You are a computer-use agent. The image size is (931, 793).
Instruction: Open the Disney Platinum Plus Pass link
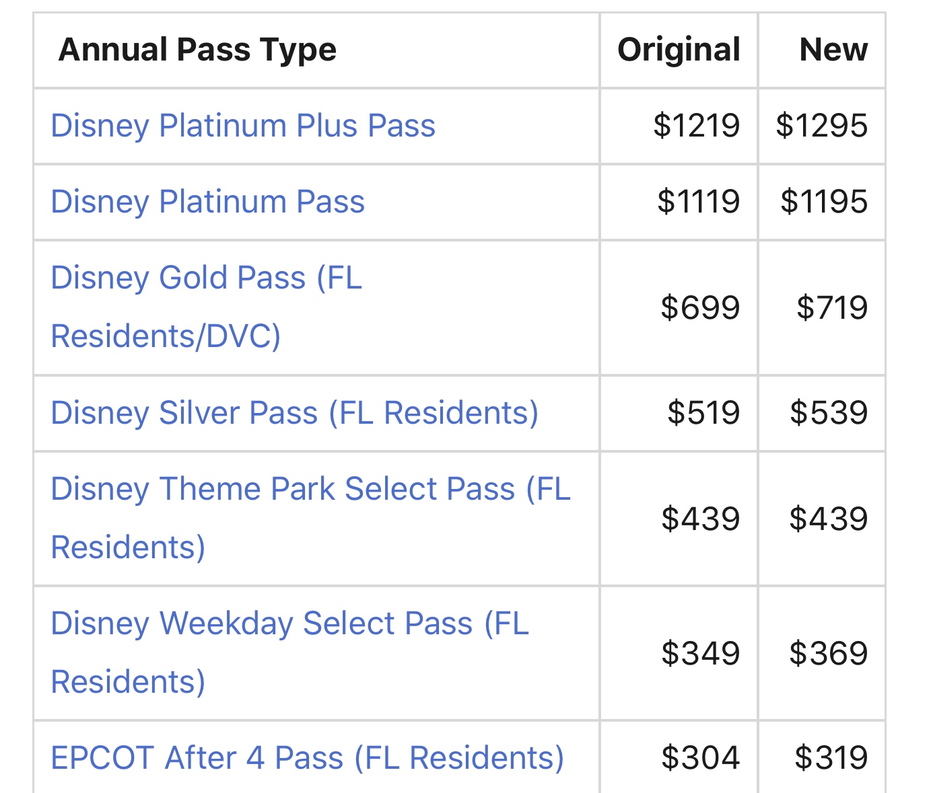click(243, 126)
